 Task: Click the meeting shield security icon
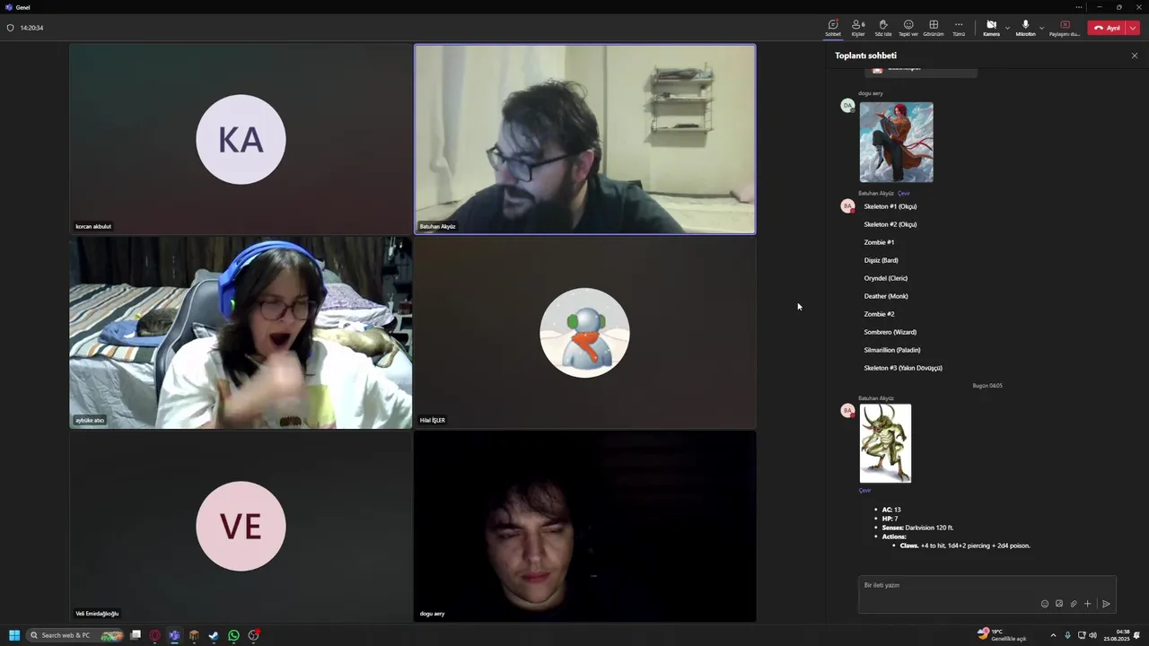pos(11,28)
